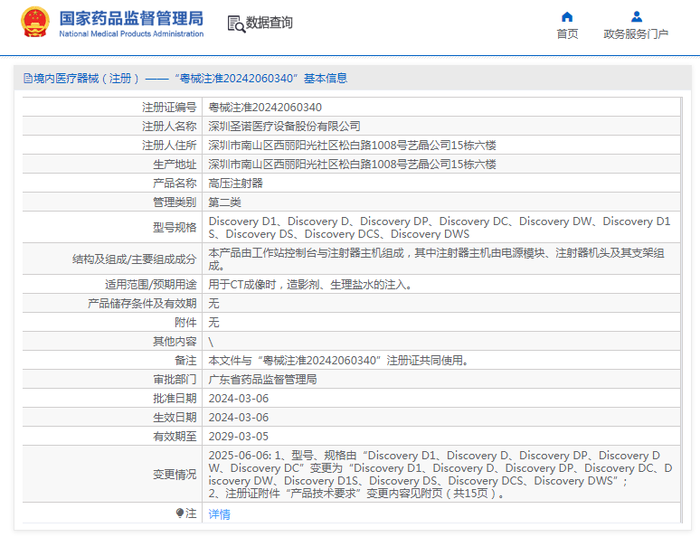Click the 有效期至 row label

(175, 436)
